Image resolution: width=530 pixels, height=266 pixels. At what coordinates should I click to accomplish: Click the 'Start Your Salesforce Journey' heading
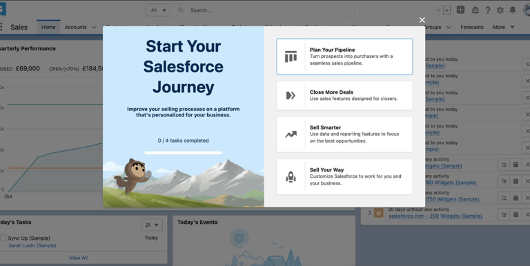[x=183, y=66]
